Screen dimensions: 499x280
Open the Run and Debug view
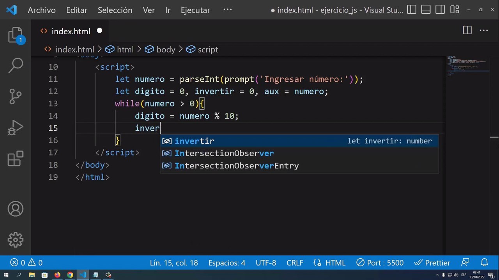(16, 127)
